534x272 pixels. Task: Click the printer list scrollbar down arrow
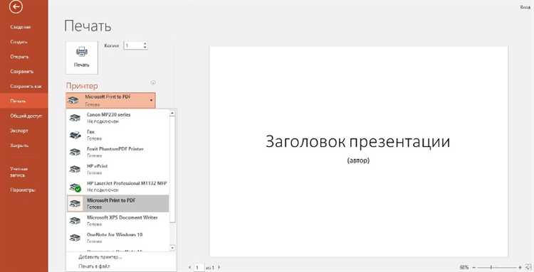(x=172, y=248)
